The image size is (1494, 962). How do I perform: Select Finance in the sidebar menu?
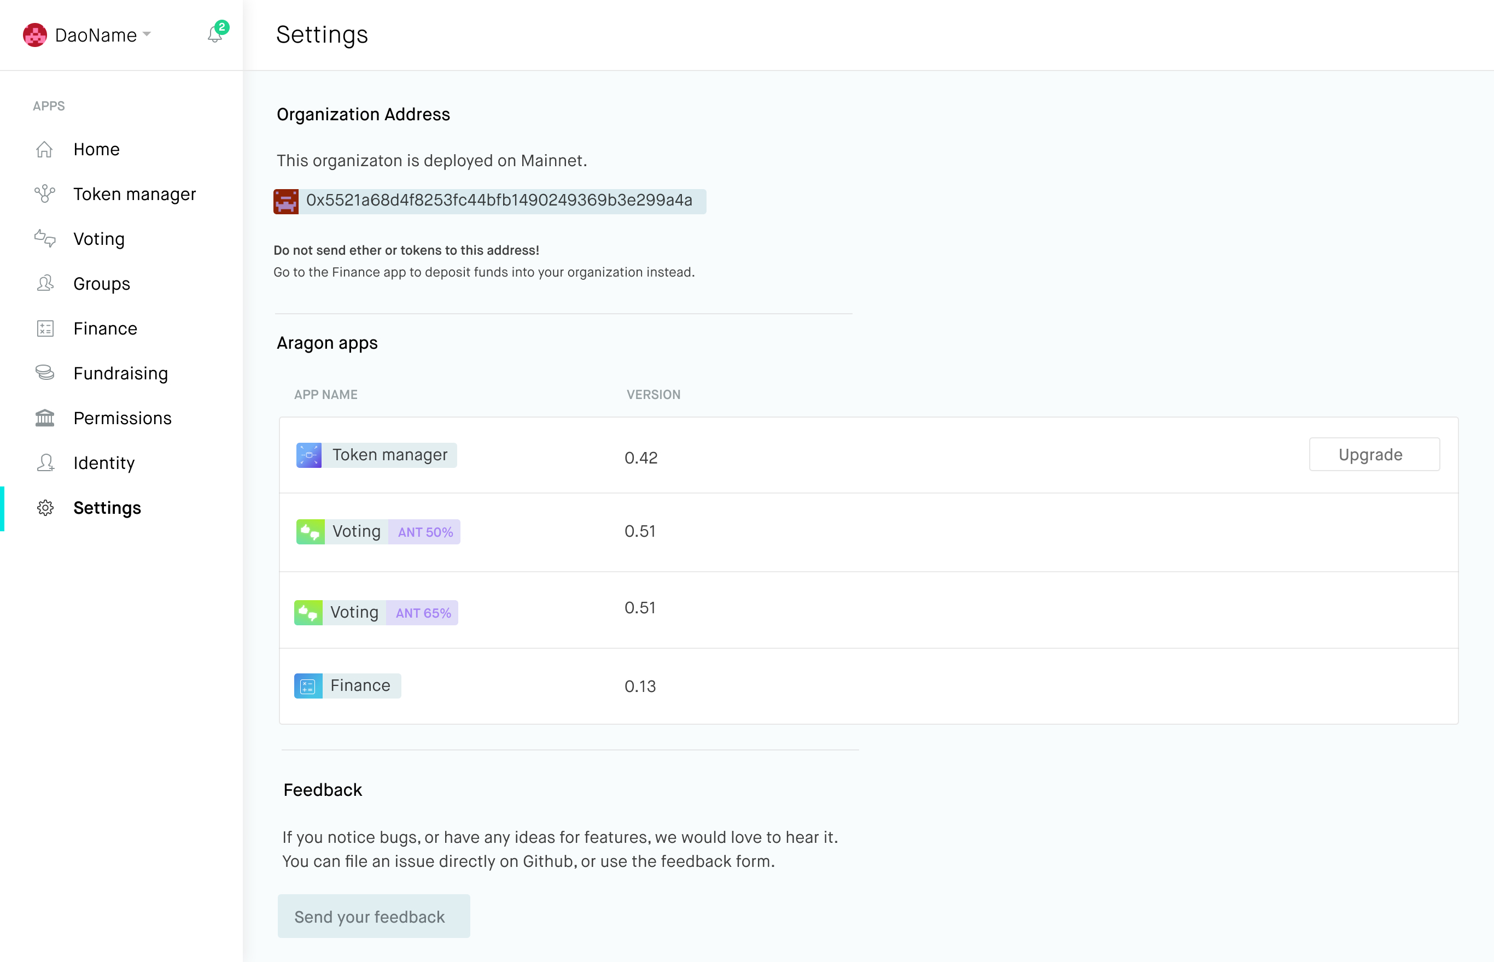coord(105,329)
